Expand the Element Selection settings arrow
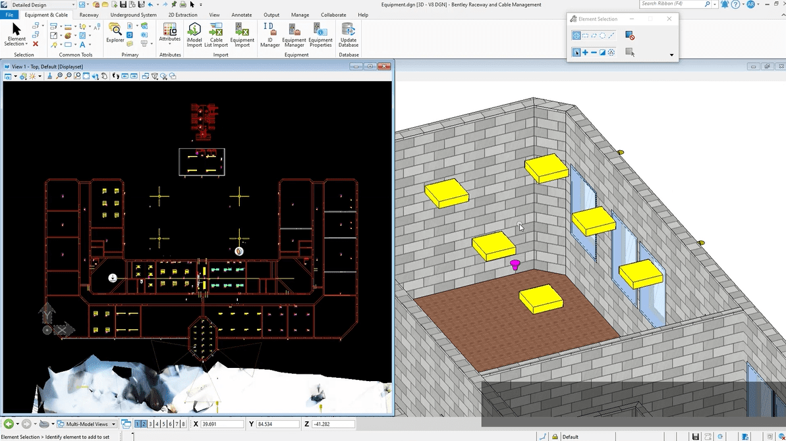 pos(671,55)
